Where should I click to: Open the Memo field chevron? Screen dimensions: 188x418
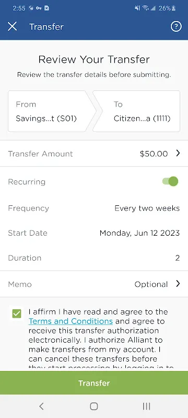(x=178, y=284)
